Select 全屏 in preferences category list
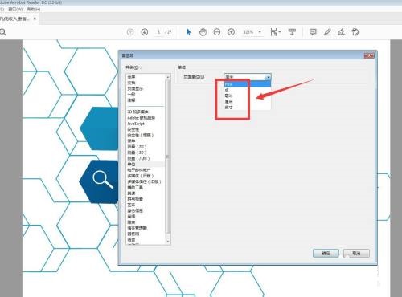This screenshot has width=402, height=297. 131,77
